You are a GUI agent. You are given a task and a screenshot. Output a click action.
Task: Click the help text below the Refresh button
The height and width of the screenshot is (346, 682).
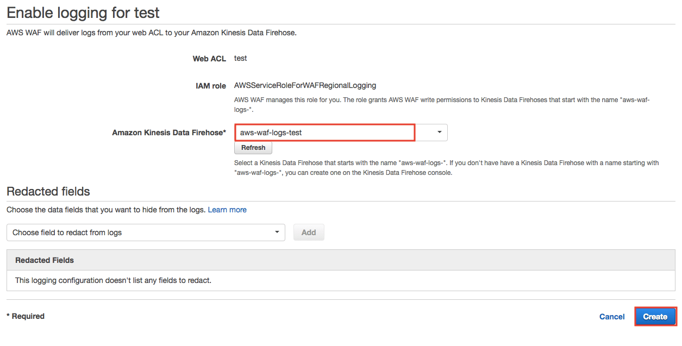tap(446, 168)
